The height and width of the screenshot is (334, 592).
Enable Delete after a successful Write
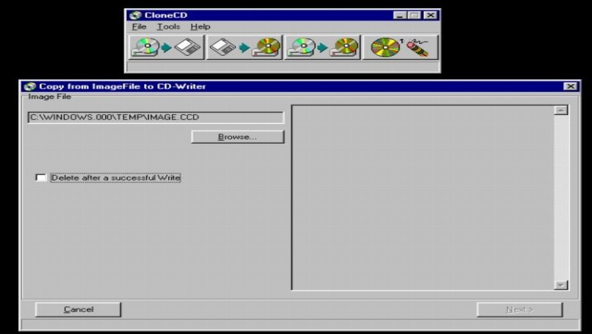pos(41,177)
